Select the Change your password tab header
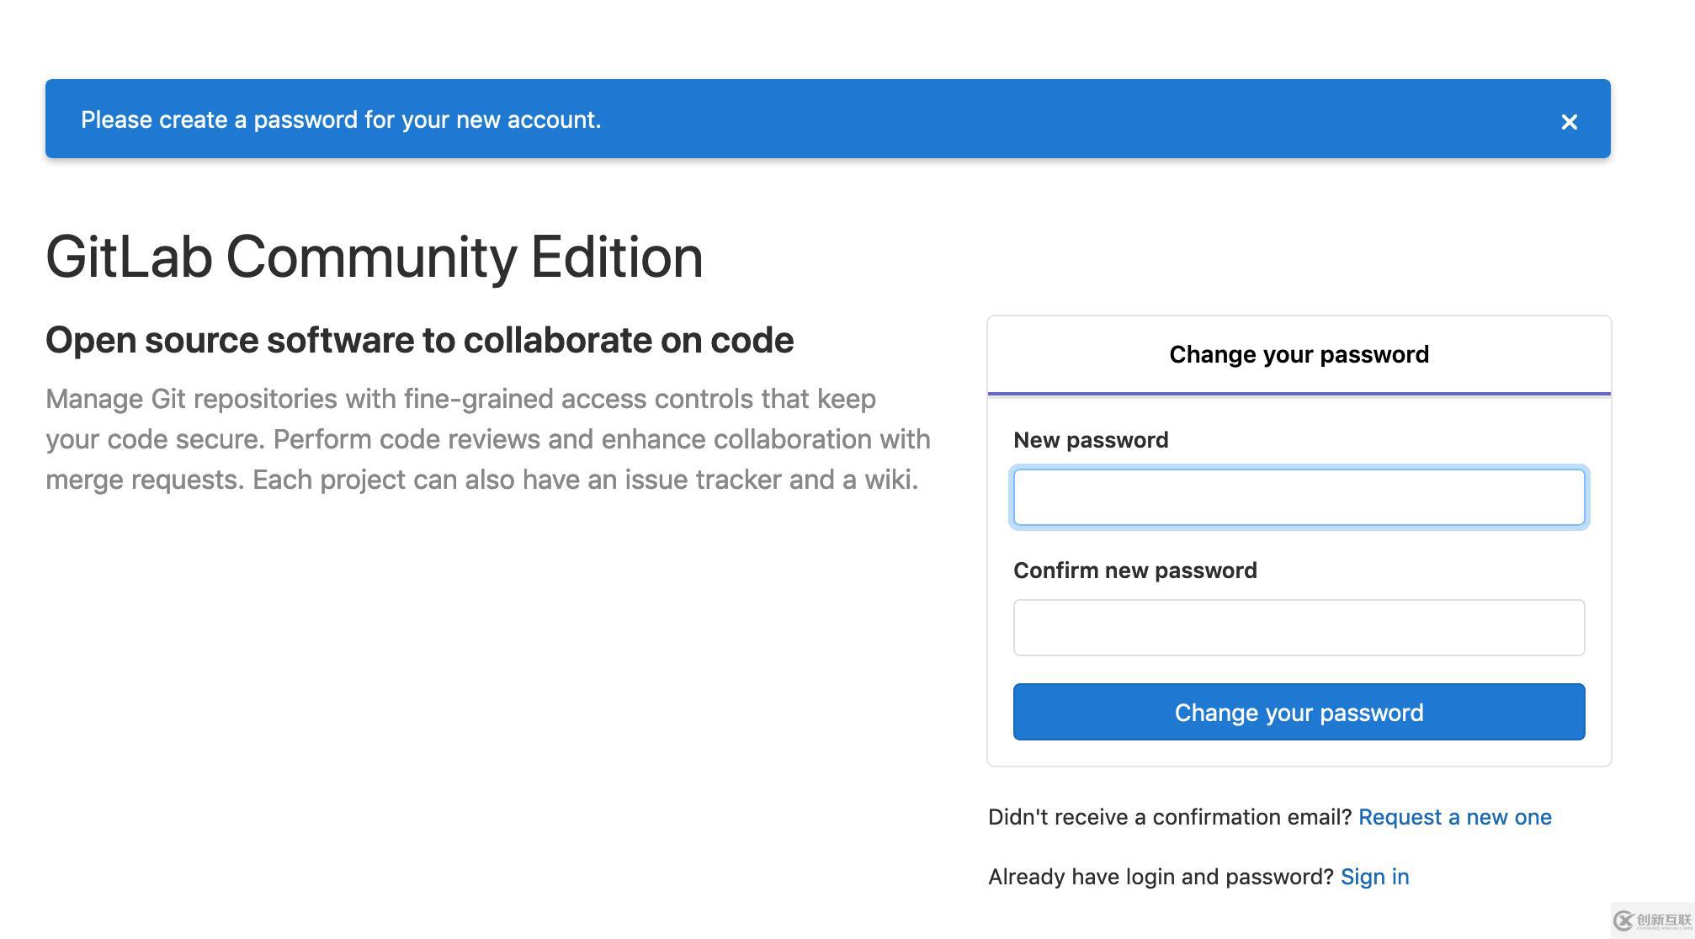 click(1299, 354)
